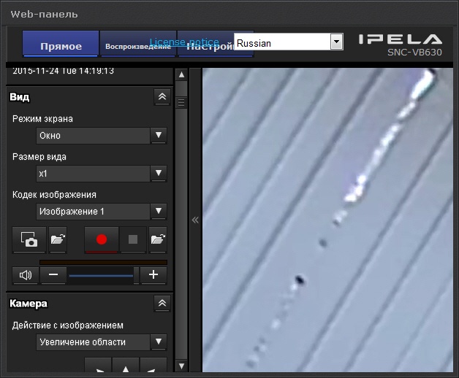The height and width of the screenshot is (378, 459).
Task: Collapse the Камера section
Action: pos(162,303)
